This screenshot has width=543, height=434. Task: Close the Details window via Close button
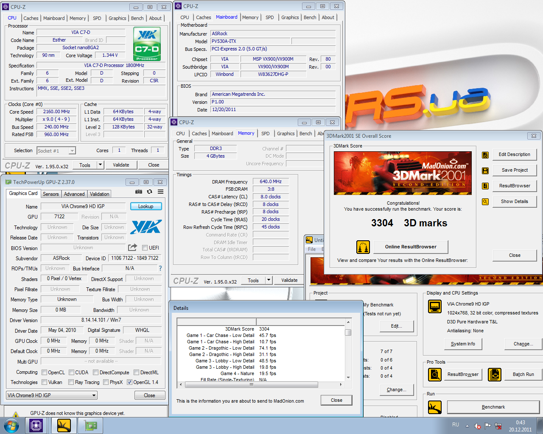click(336, 400)
